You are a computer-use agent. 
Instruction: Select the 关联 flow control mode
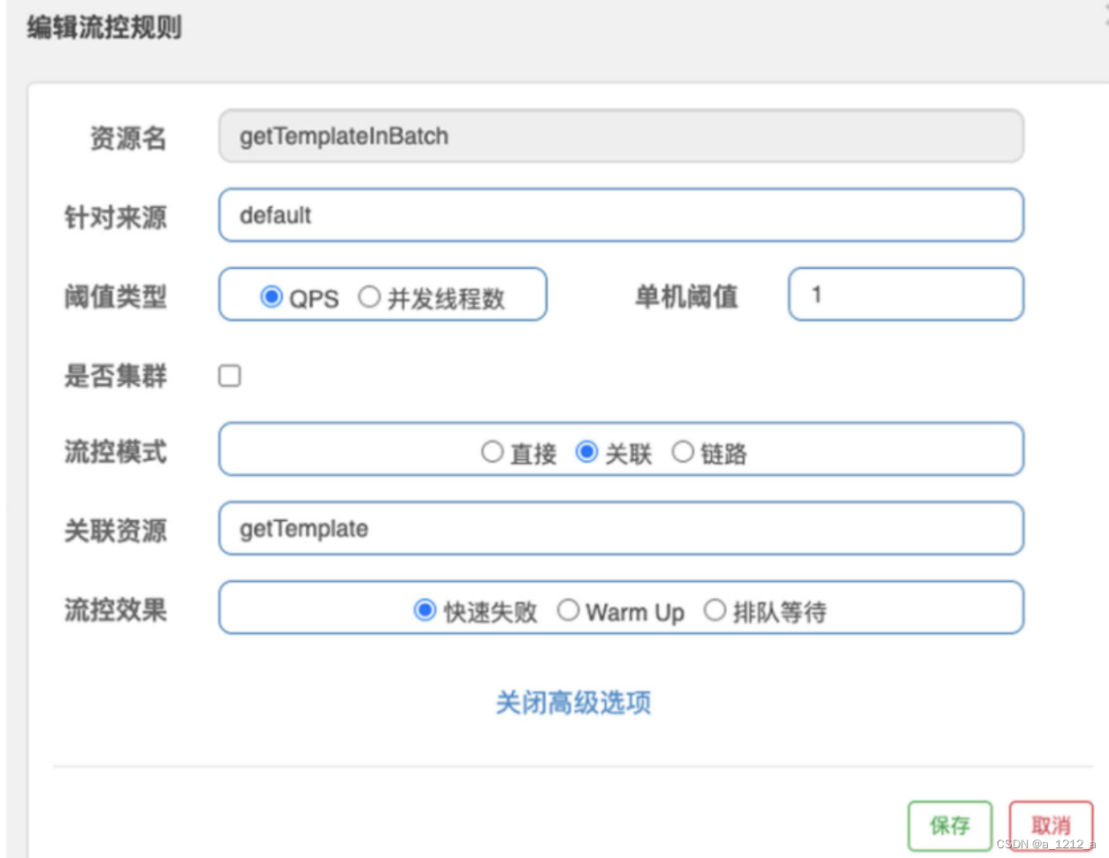[x=586, y=452]
